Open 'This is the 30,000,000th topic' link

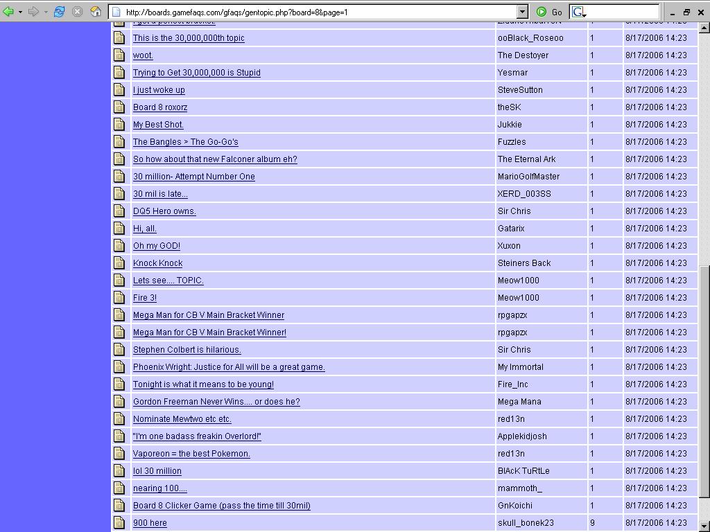pos(189,38)
